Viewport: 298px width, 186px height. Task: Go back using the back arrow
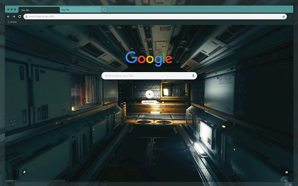(8, 17)
